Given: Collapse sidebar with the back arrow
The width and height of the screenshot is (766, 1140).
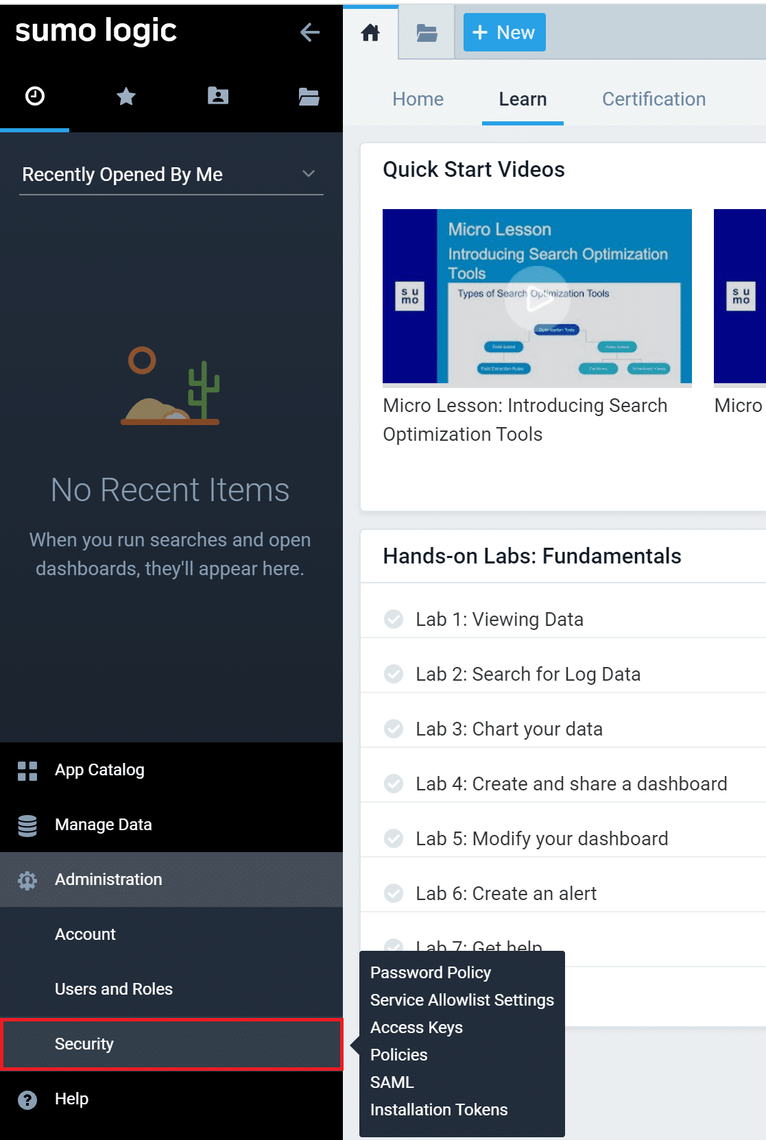Looking at the screenshot, I should coord(310,32).
